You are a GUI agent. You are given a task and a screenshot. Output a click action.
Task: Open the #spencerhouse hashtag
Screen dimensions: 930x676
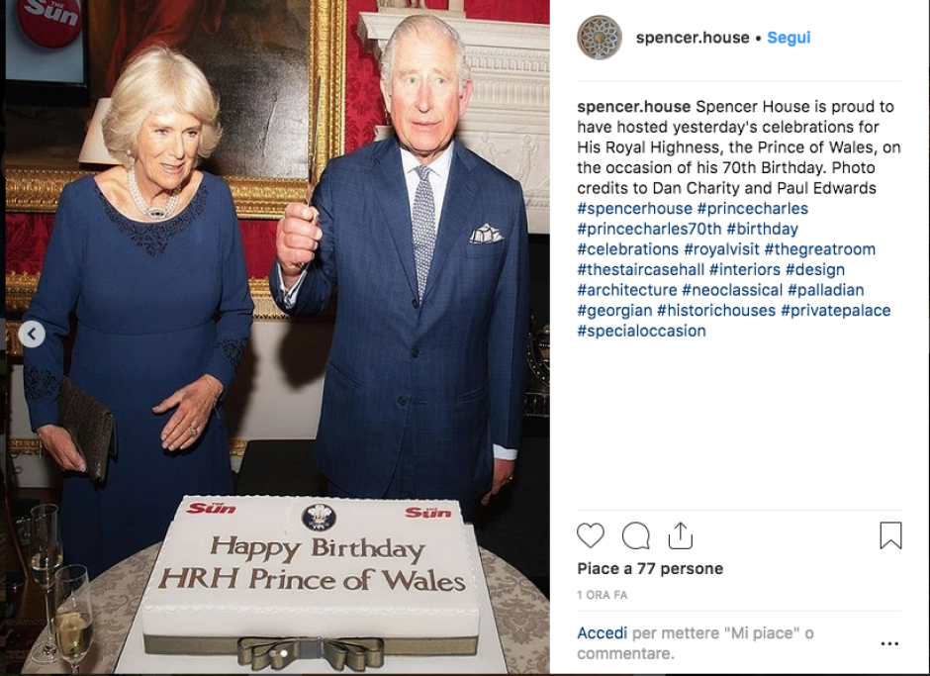point(634,209)
